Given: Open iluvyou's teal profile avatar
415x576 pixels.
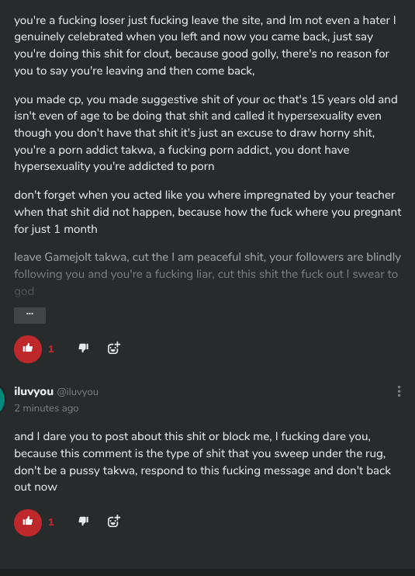Looking at the screenshot, I should tap(2, 399).
